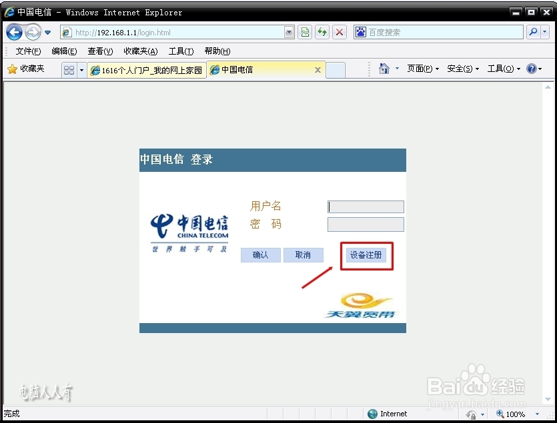Click the Help question mark icon
Image resolution: width=557 pixels, height=423 pixels.
click(x=531, y=69)
